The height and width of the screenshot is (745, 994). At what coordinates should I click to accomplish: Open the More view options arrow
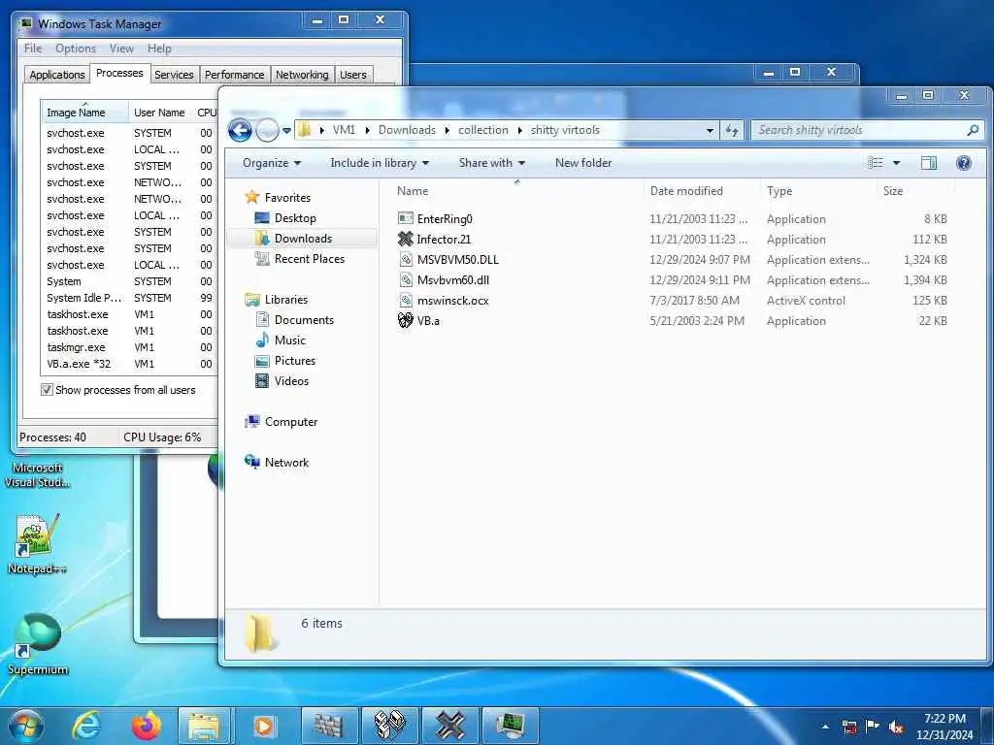point(896,163)
